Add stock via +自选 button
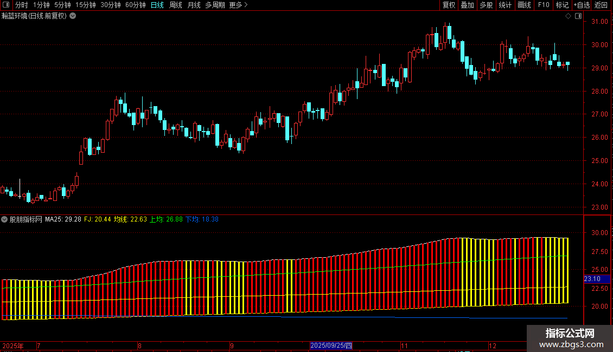Viewport: 613px width, 352px height. coord(582,5)
